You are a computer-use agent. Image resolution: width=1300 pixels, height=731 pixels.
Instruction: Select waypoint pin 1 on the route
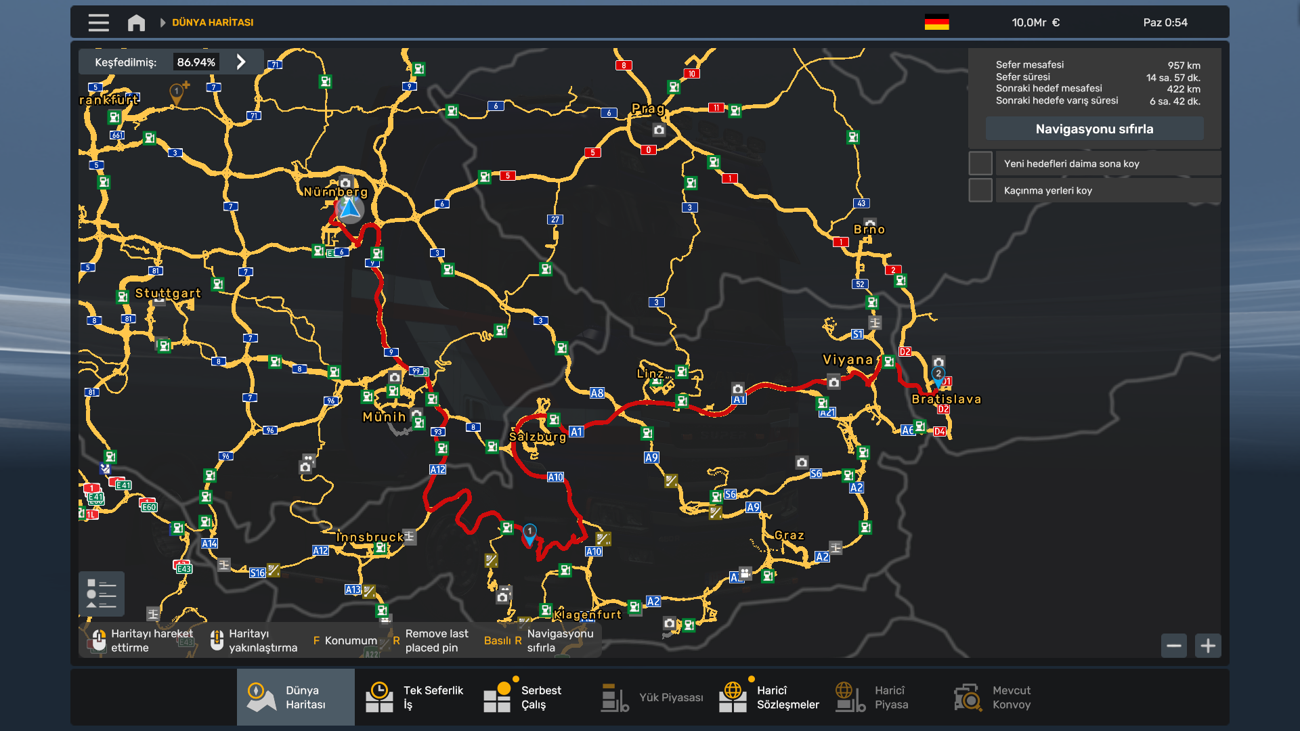point(529,535)
